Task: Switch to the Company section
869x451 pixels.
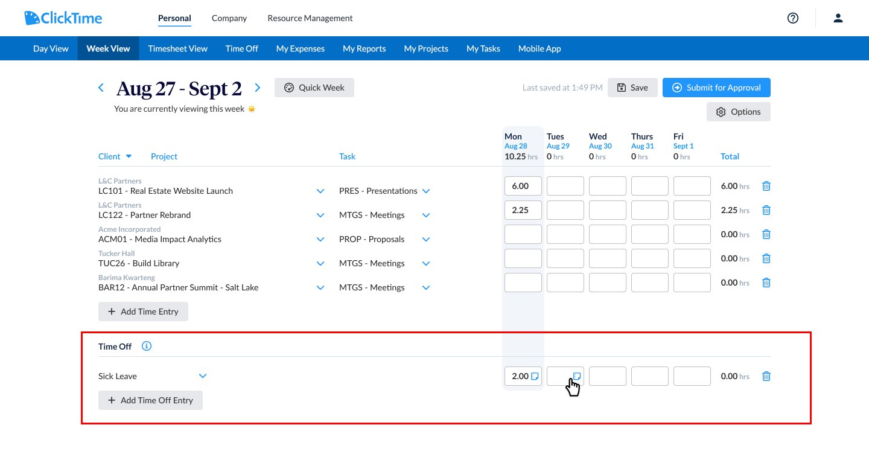Action: pos(229,18)
